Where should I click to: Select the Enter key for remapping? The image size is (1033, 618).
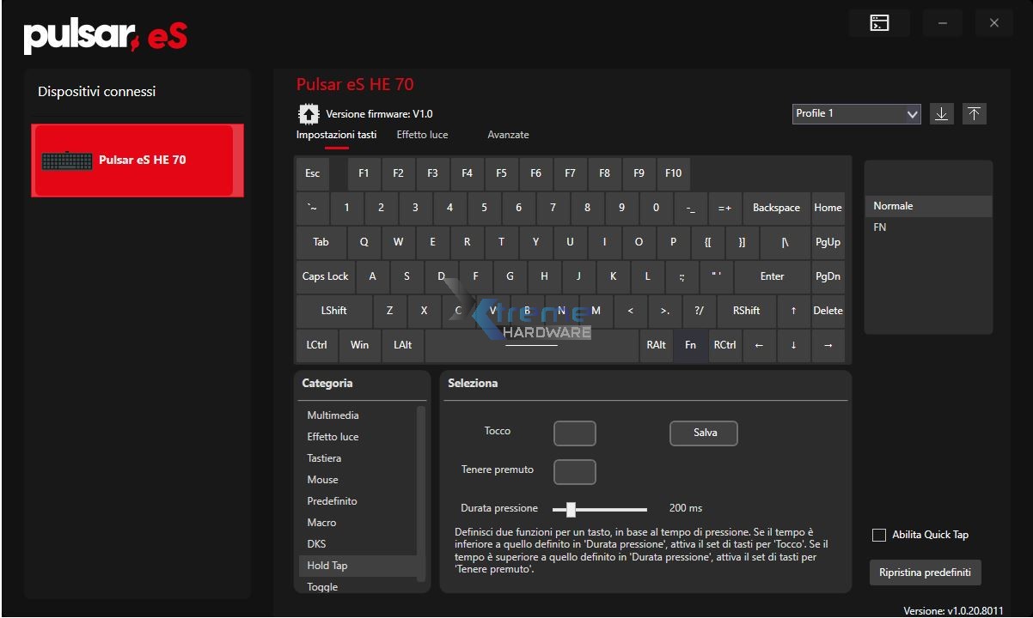click(771, 276)
